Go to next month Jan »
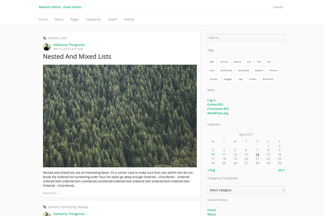Image resolution: width=324 pixels, height=216 pixels. [x=281, y=170]
